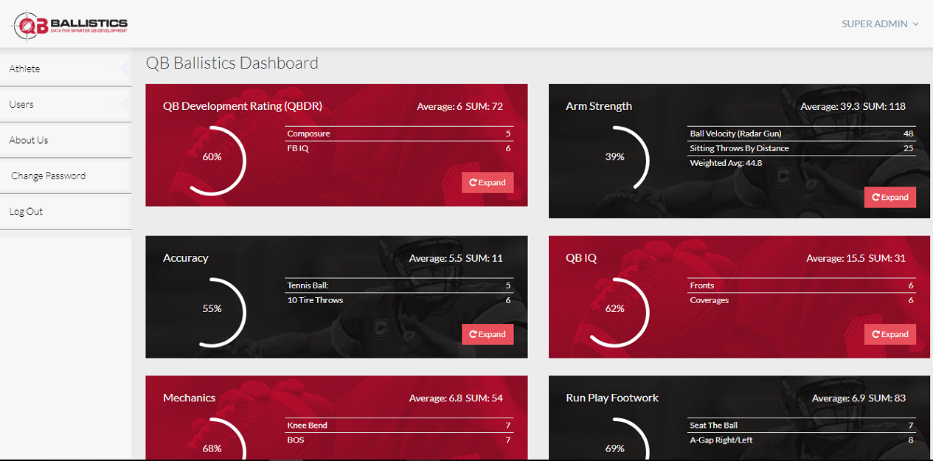Image resolution: width=933 pixels, height=461 pixels.
Task: Expand the Arm Strength card
Action: coord(889,197)
